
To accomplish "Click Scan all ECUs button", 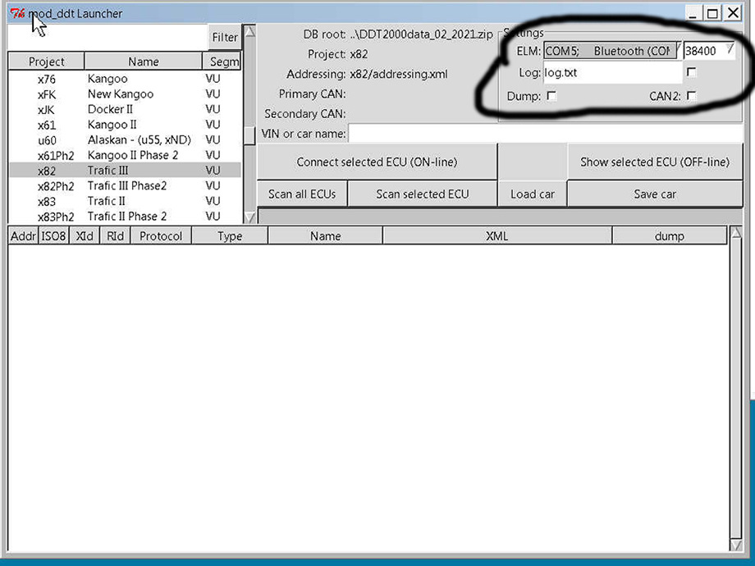I will point(302,194).
